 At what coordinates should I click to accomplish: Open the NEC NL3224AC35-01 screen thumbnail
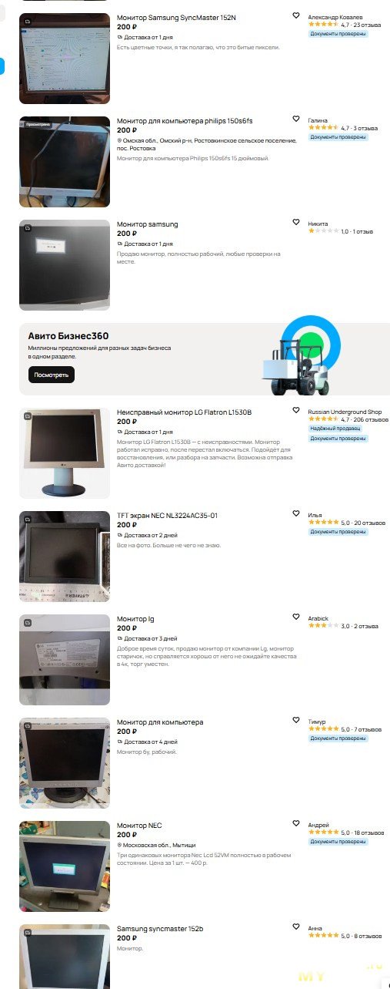coord(65,557)
